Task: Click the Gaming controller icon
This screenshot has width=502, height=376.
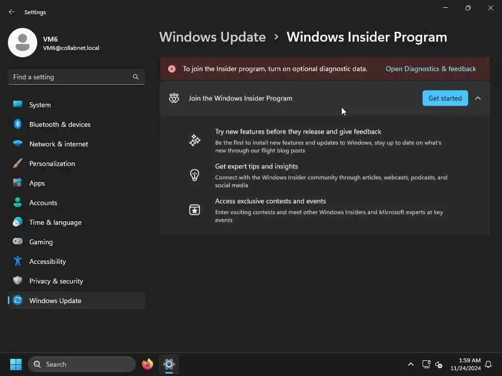Action: point(18,241)
